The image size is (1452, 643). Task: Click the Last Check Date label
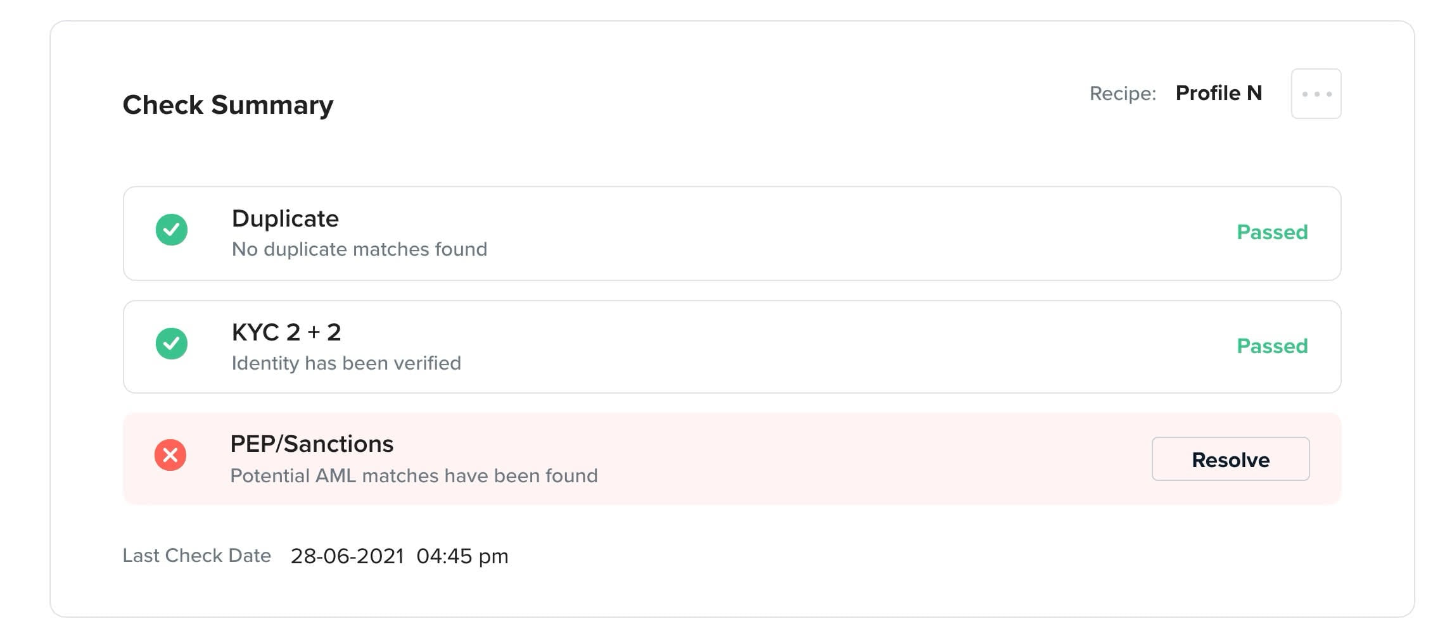pyautogui.click(x=196, y=556)
